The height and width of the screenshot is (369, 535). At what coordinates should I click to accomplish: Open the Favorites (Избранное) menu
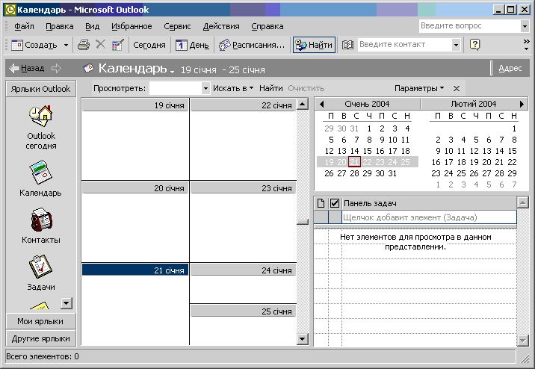point(132,26)
